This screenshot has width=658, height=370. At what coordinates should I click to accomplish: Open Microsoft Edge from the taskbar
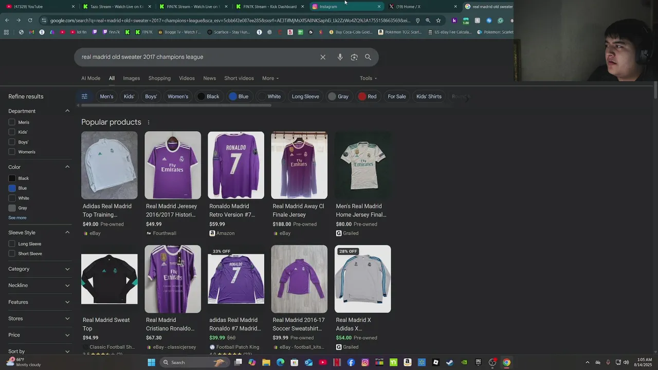[280, 362]
